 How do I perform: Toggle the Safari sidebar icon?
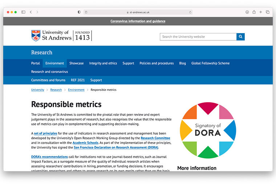click(x=23, y=12)
